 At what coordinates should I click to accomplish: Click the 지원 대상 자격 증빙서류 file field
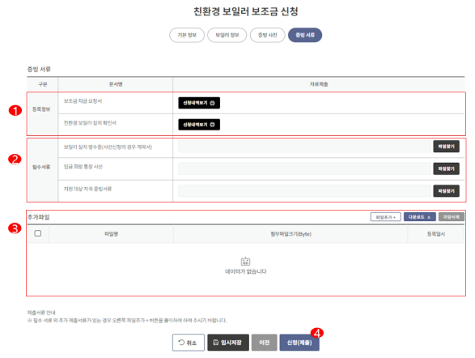click(304, 191)
